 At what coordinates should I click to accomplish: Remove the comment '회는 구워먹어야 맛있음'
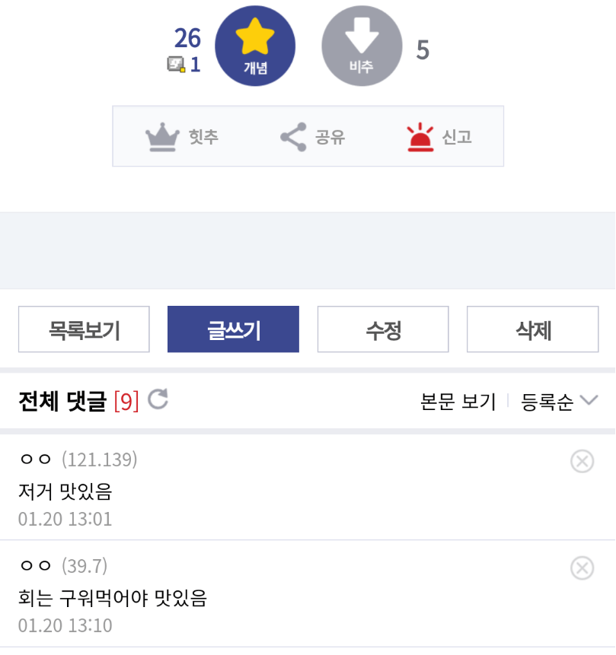click(582, 568)
